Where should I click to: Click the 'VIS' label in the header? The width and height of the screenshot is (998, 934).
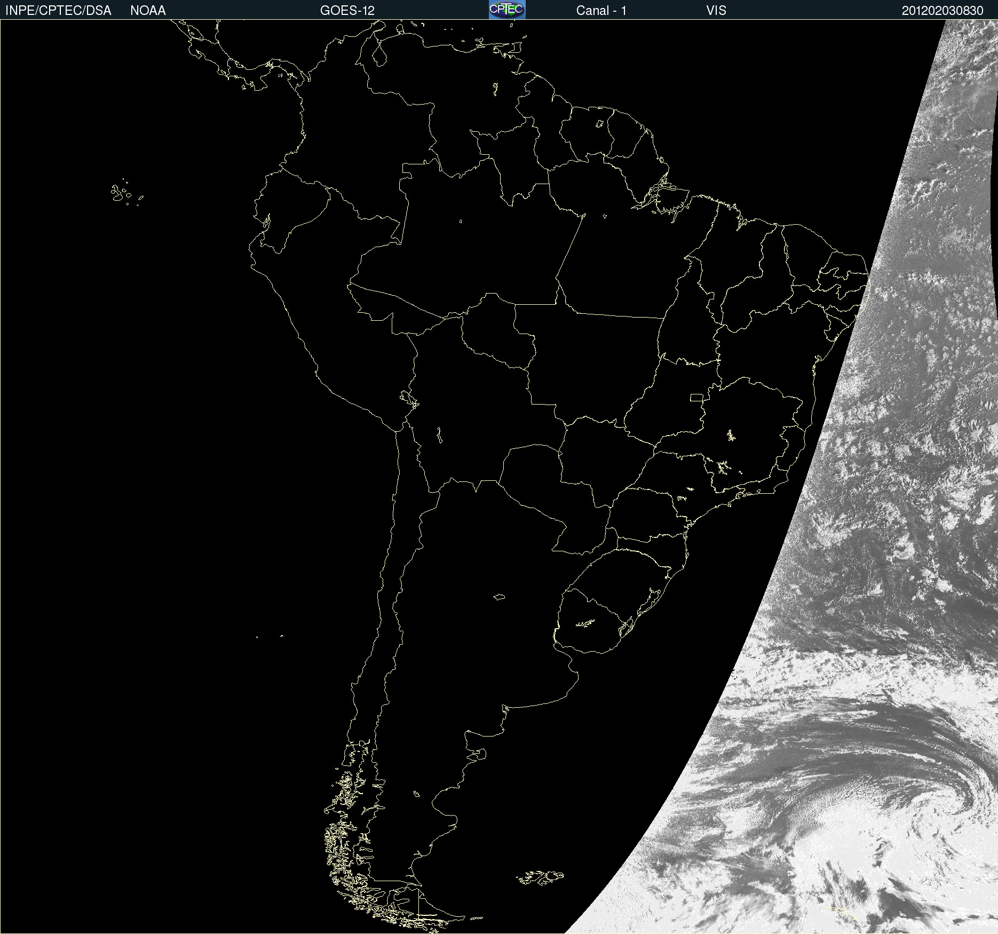click(x=716, y=11)
